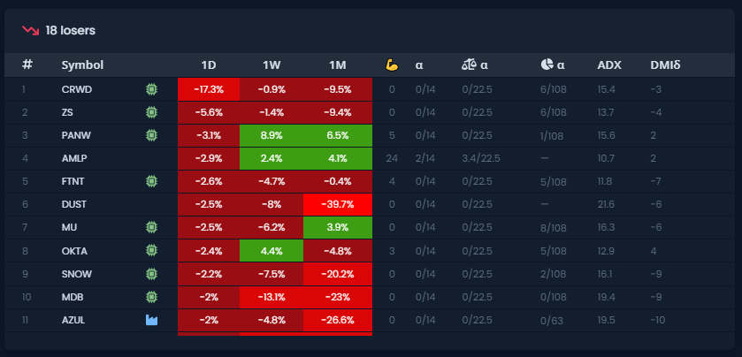Click the # rank column header
This screenshot has width=742, height=357.
pyautogui.click(x=27, y=65)
